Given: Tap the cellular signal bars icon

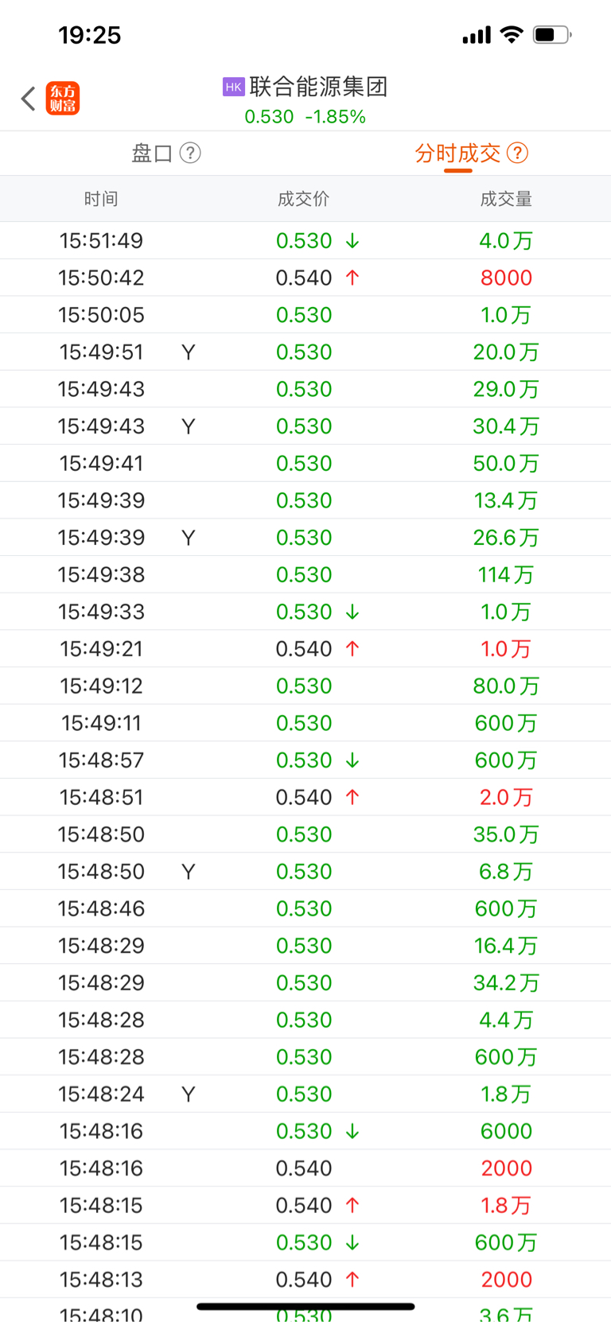Looking at the screenshot, I should pos(477,35).
